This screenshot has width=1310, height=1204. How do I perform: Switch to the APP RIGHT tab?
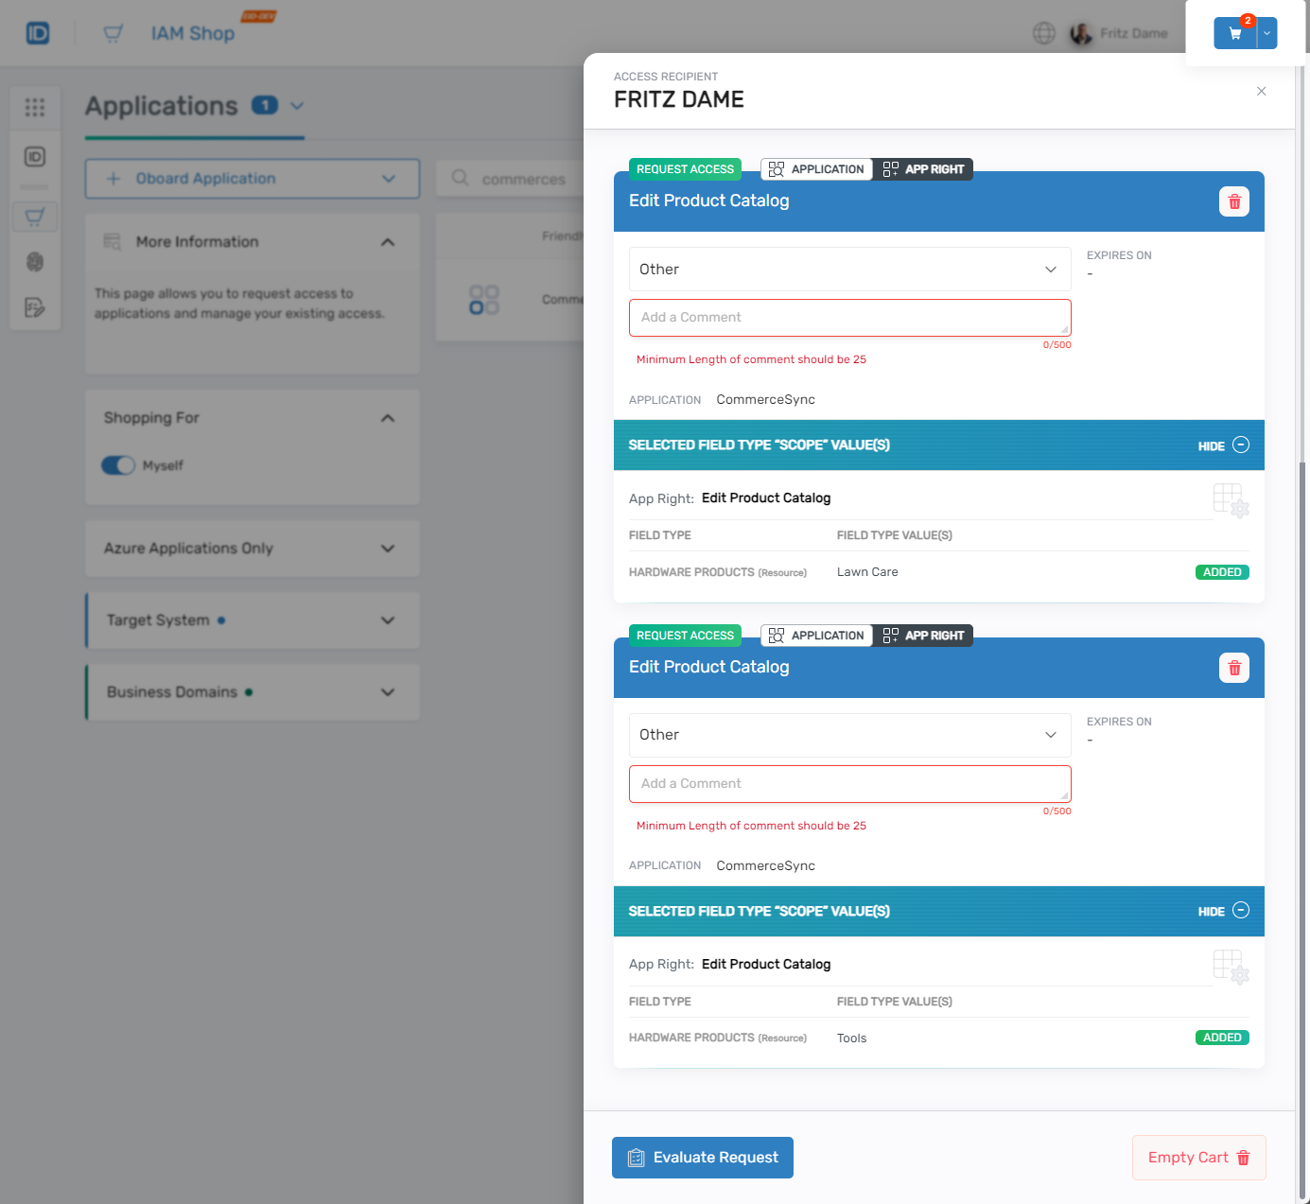pos(922,168)
